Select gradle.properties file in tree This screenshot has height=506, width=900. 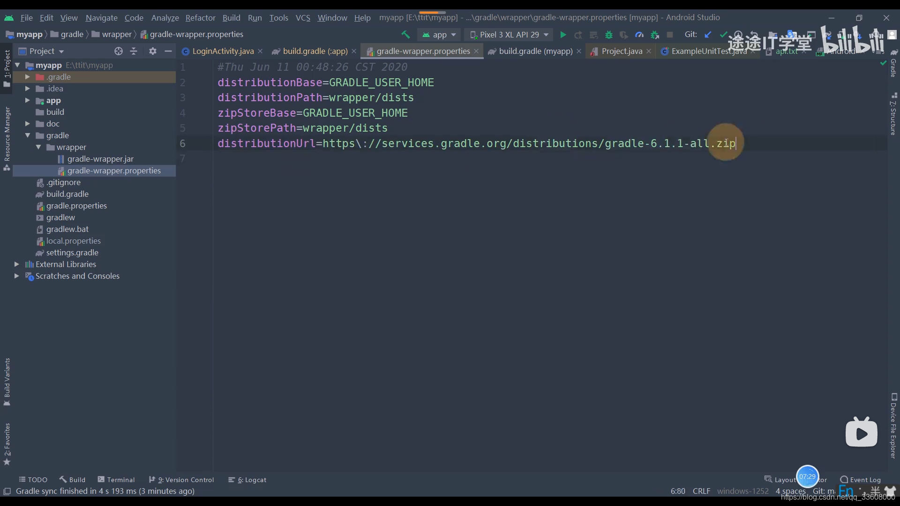click(76, 206)
